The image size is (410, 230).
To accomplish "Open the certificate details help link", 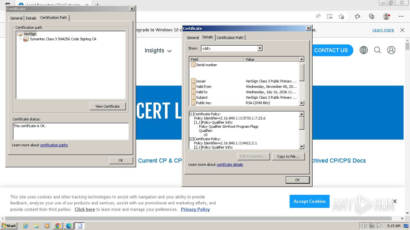I will point(230,165).
